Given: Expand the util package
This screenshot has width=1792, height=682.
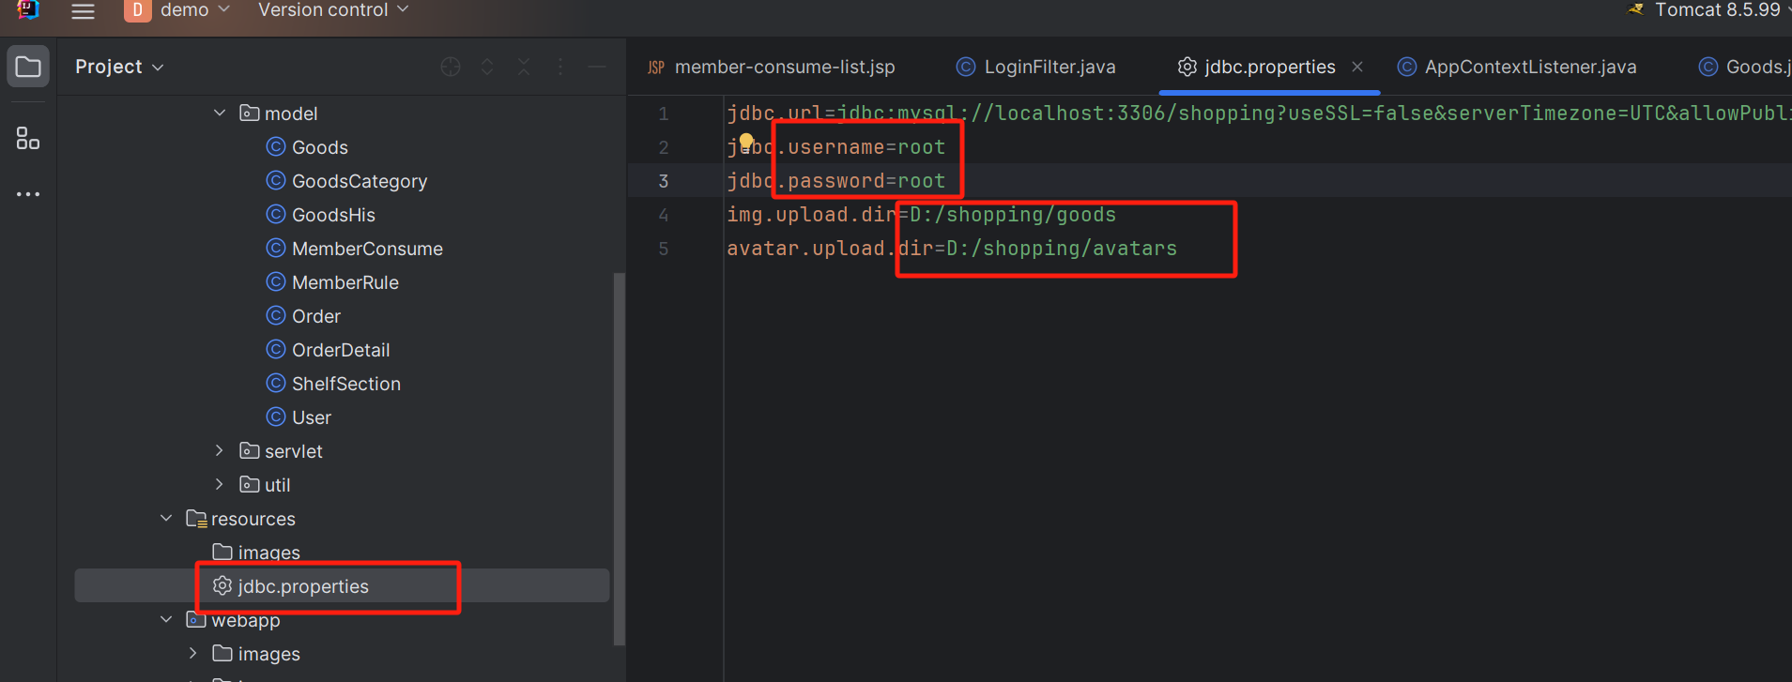Looking at the screenshot, I should pos(220,485).
